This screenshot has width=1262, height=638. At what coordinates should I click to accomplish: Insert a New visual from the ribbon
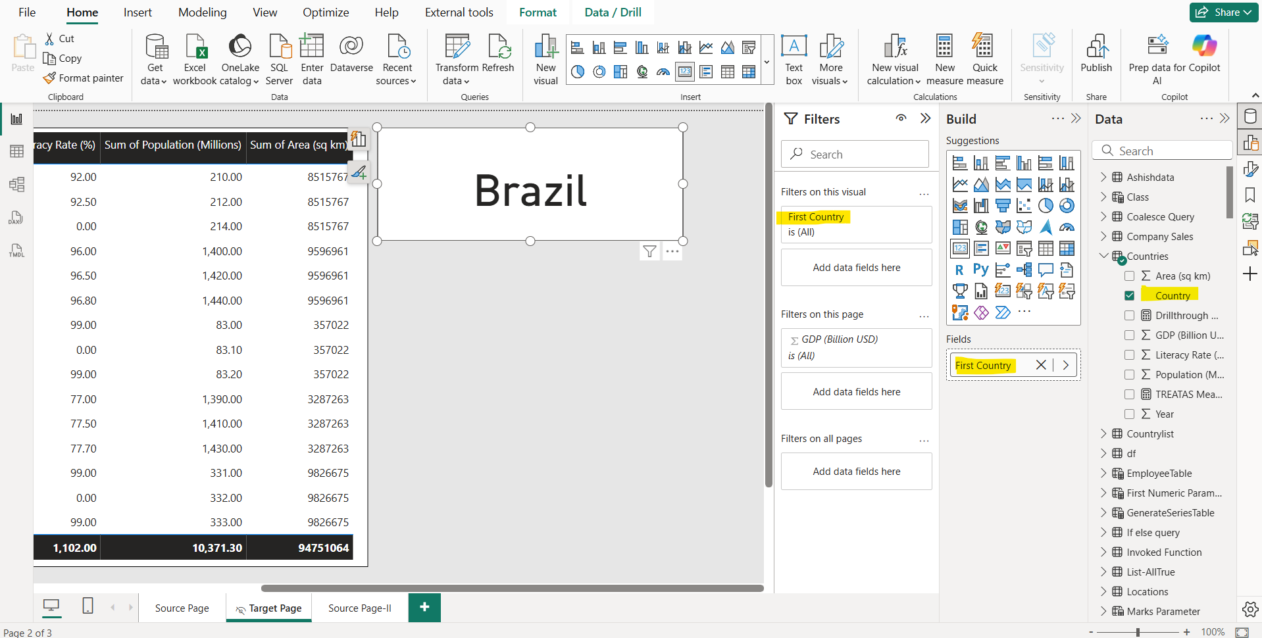point(545,59)
